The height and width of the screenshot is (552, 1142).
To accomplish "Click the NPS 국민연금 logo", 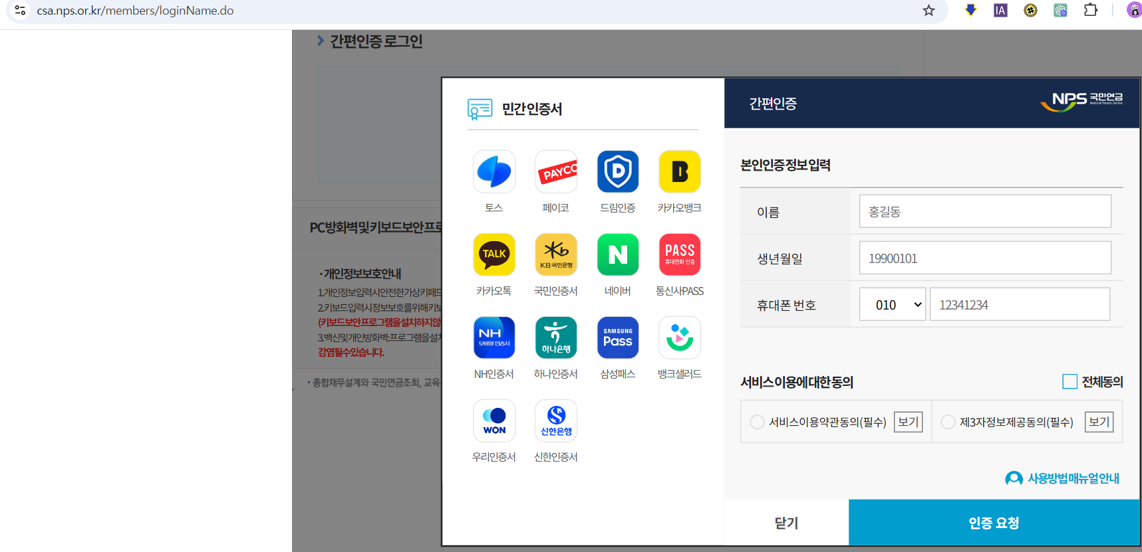I will (x=1081, y=102).
